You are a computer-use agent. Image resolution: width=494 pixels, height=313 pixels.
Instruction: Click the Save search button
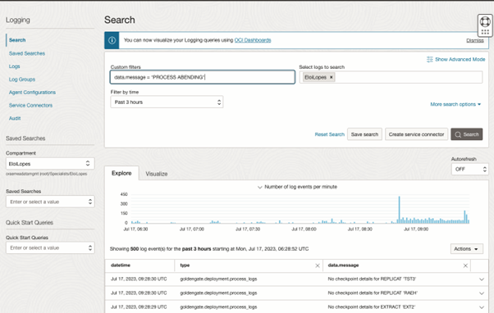pos(364,134)
